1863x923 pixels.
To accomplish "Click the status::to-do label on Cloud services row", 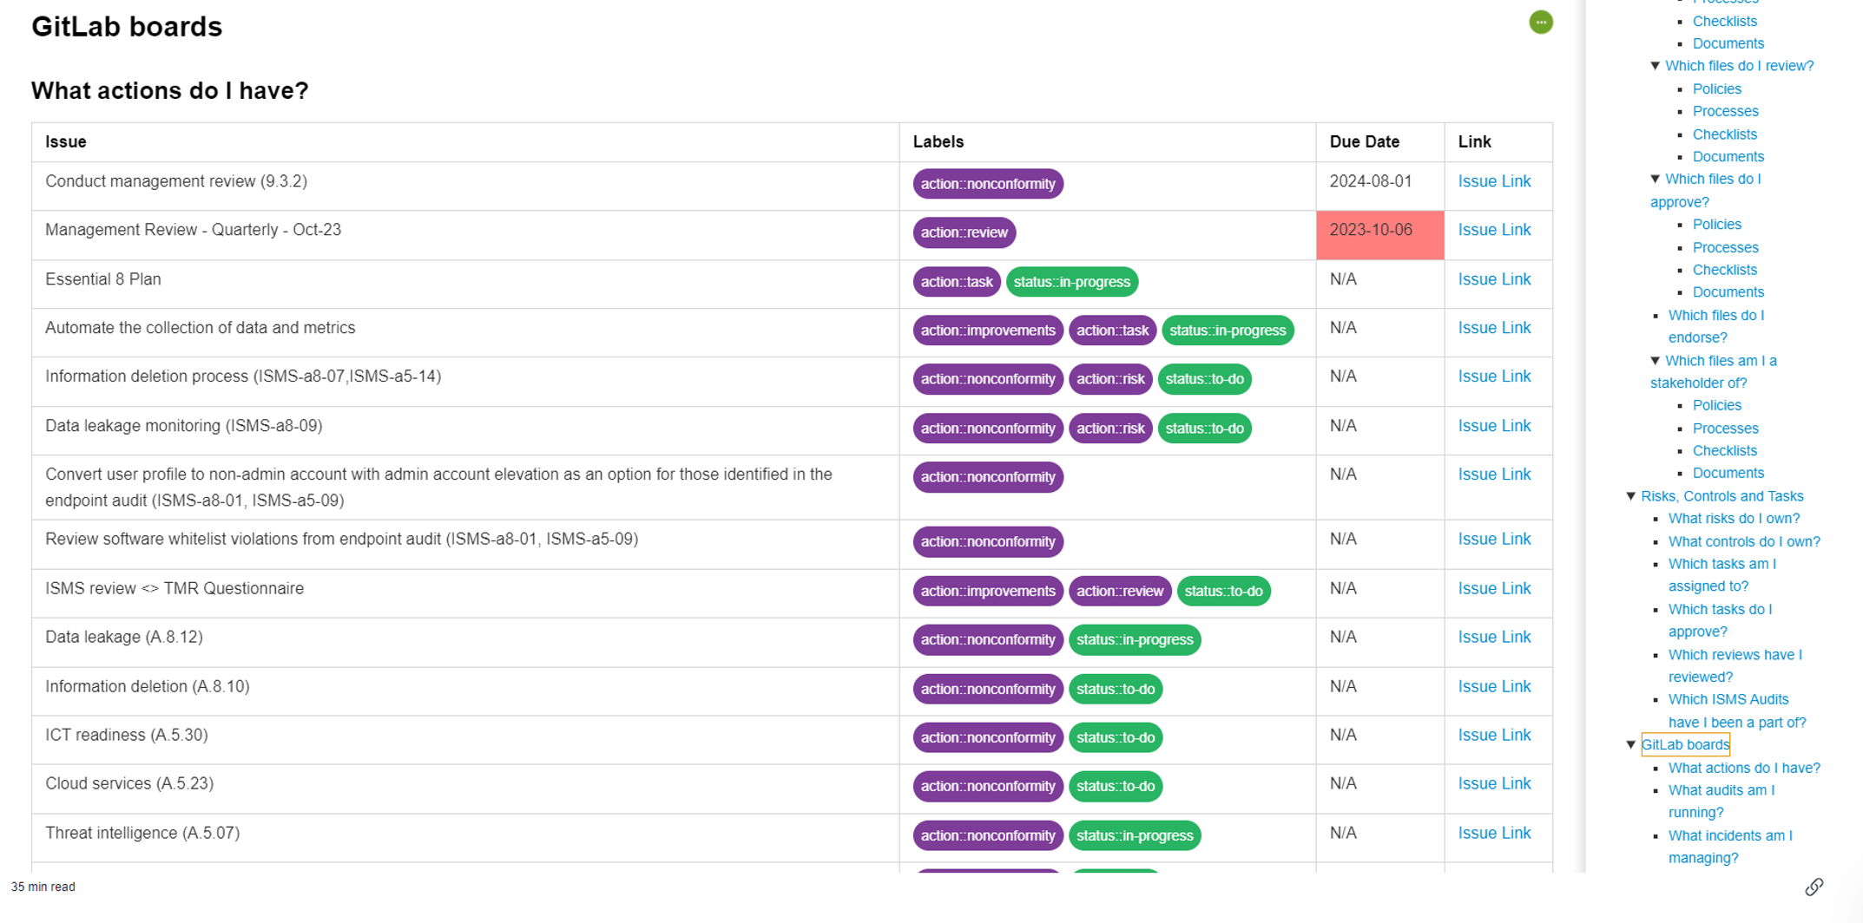I will tap(1116, 786).
